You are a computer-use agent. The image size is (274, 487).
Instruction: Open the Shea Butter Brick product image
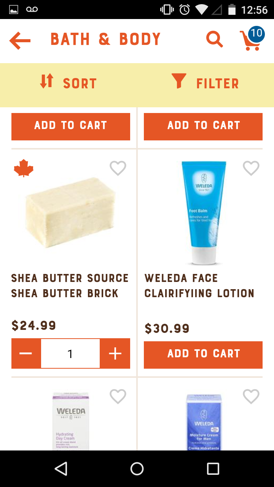click(x=70, y=212)
